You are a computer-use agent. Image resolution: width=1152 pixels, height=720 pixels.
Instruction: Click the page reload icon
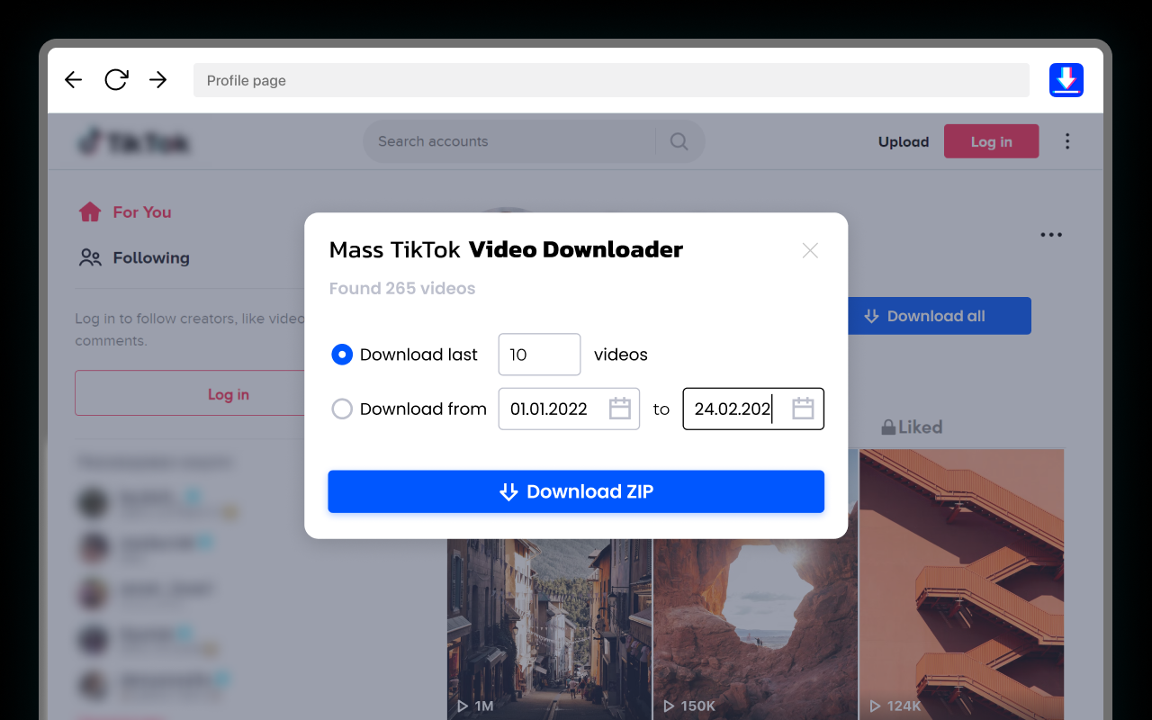pos(115,80)
